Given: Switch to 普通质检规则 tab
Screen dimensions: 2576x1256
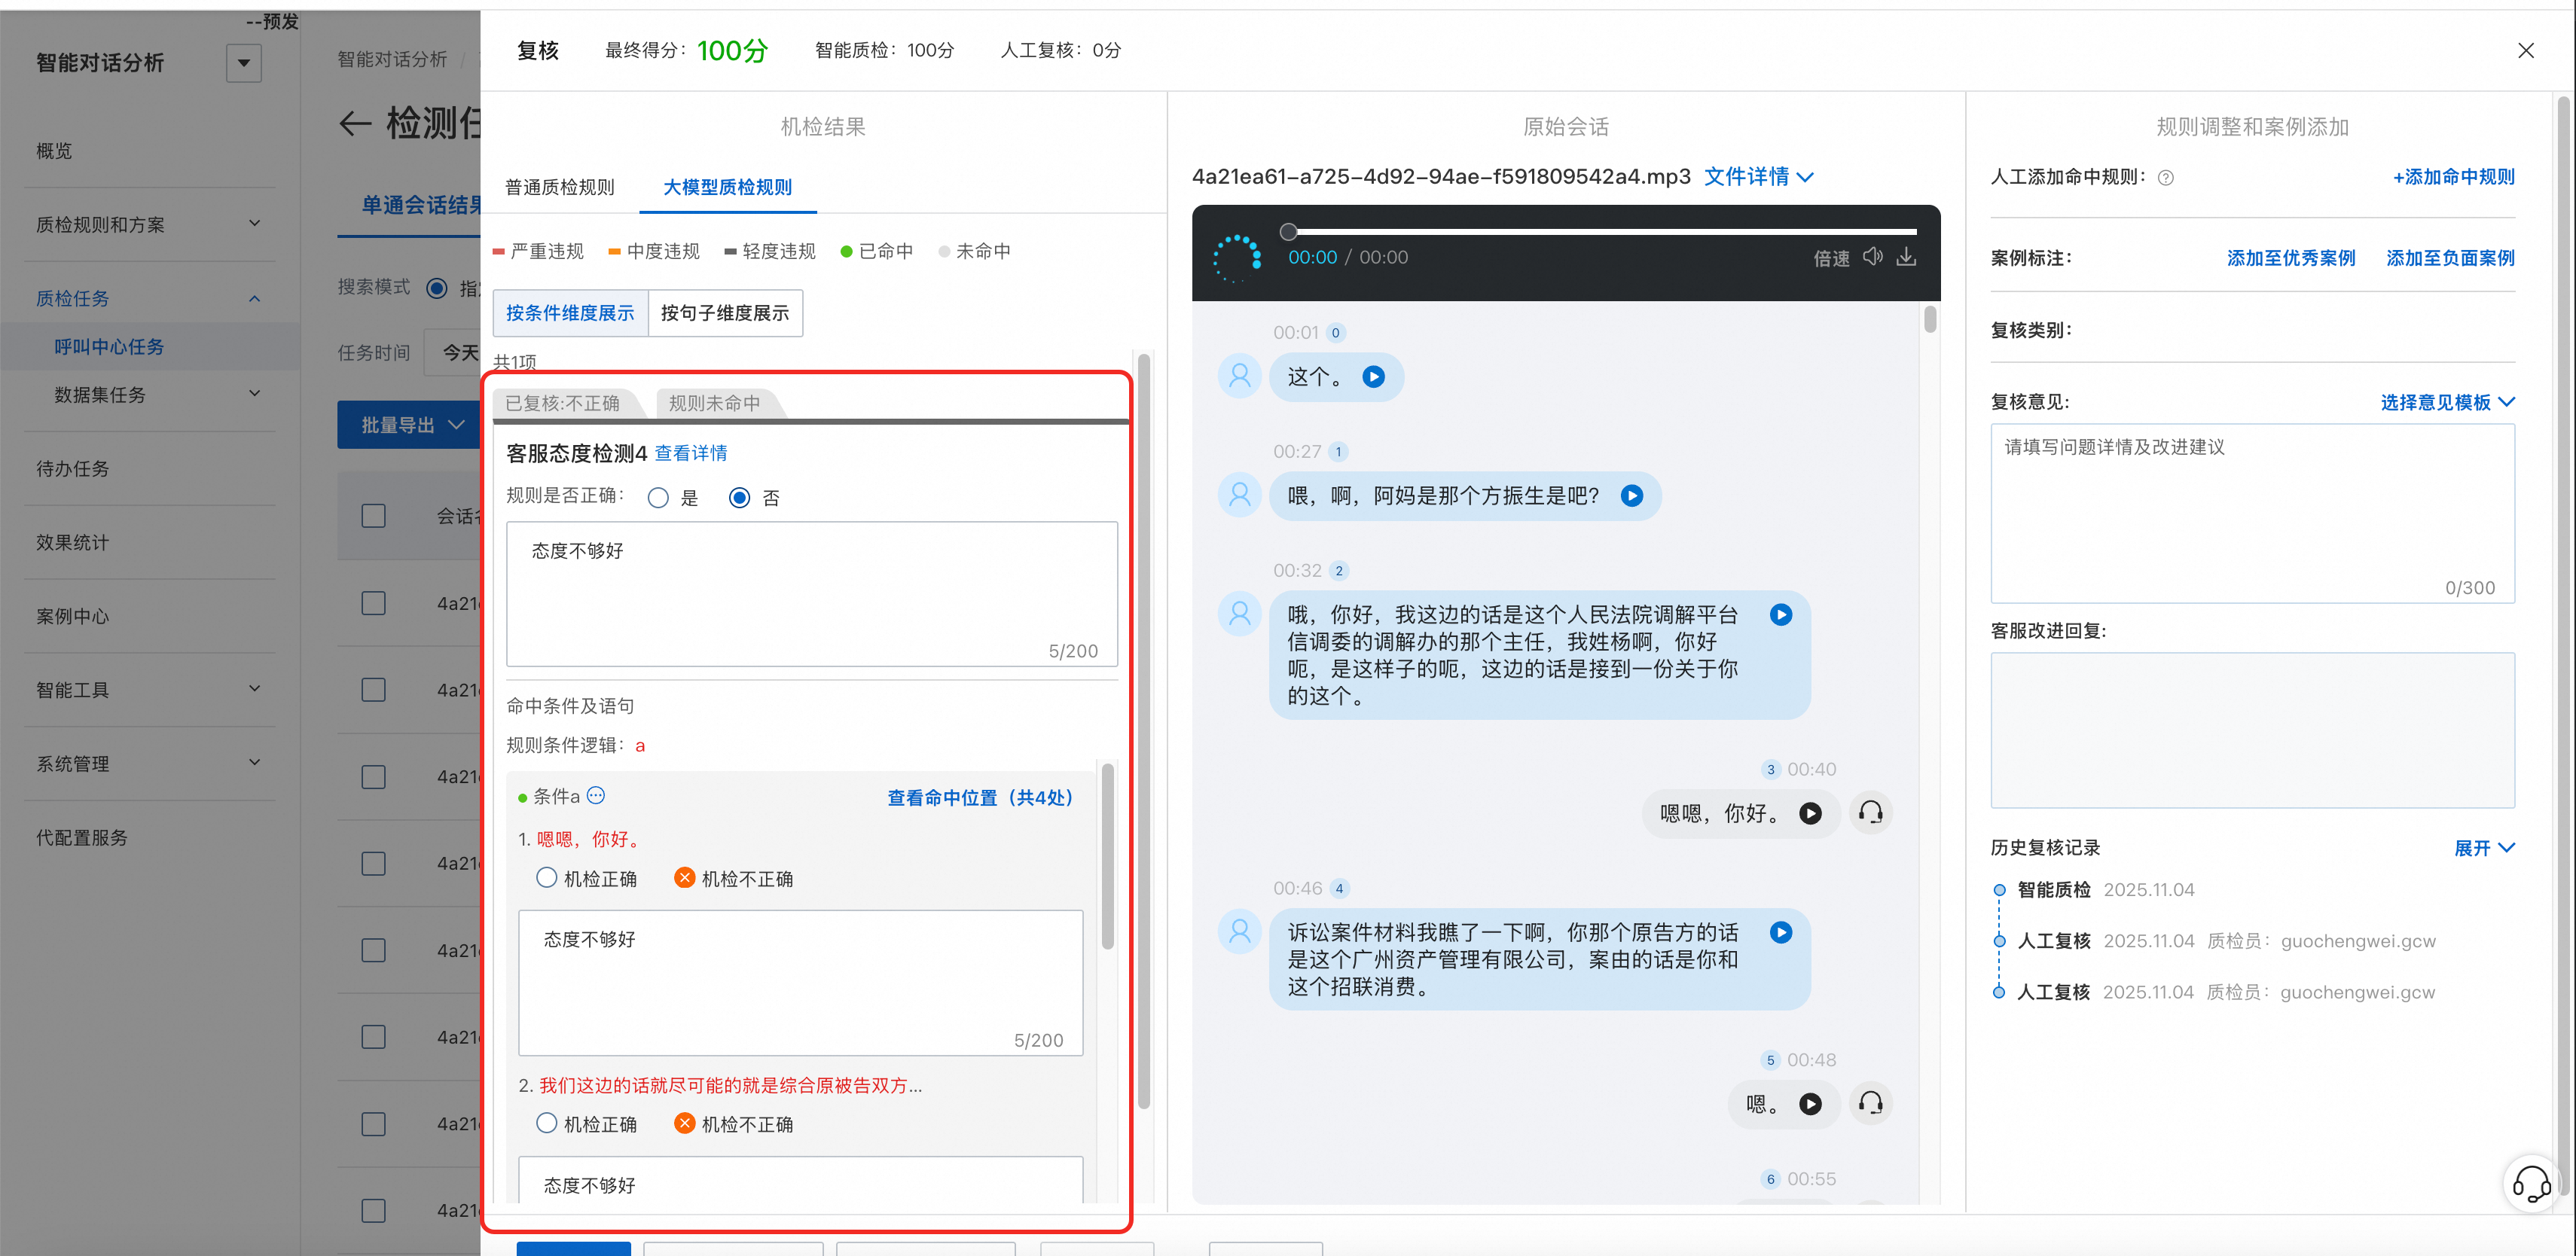Looking at the screenshot, I should [560, 187].
